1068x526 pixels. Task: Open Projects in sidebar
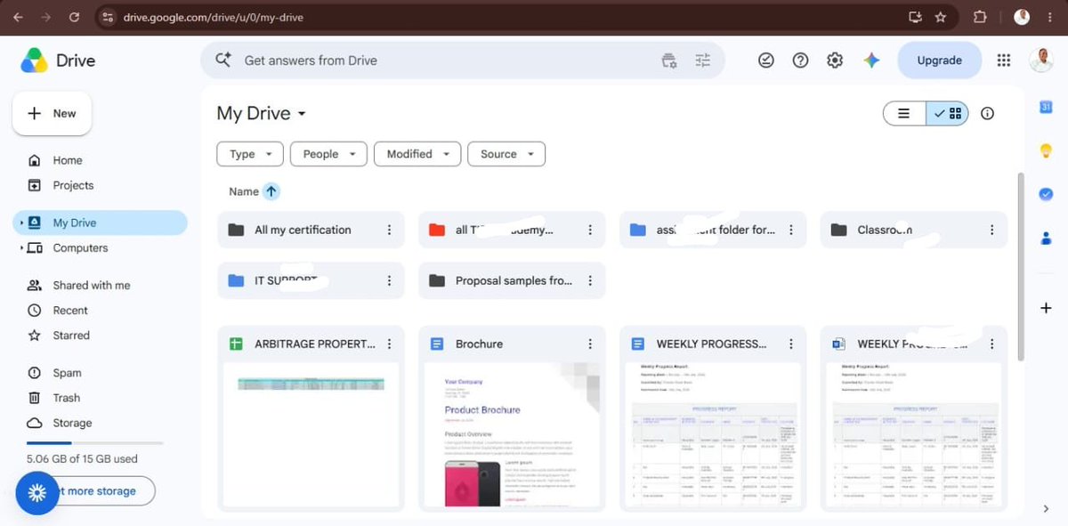coord(73,185)
